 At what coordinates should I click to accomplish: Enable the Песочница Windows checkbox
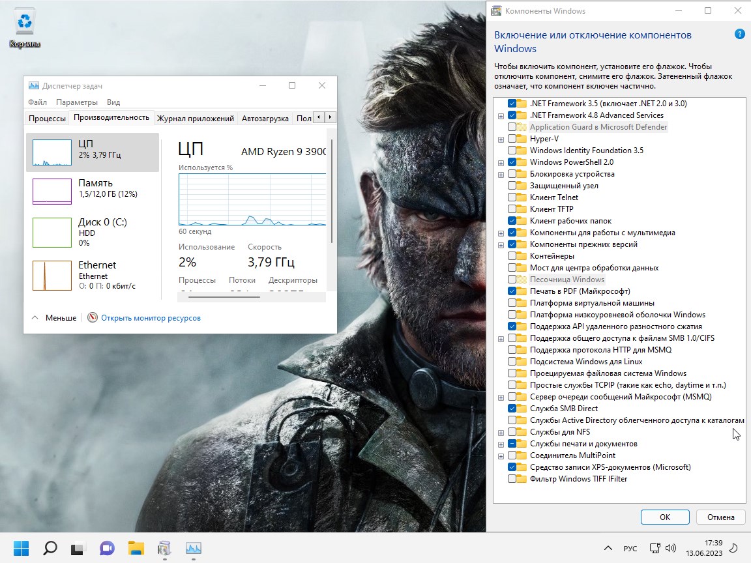pyautogui.click(x=511, y=279)
